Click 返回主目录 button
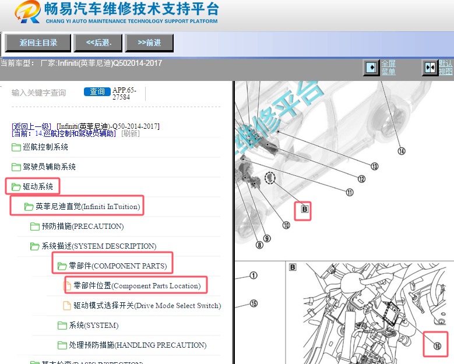The image size is (454, 364). coord(38,43)
